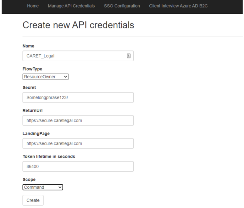244x208 pixels.
Task: Click the Token lifetime in seconds label
Action: click(49, 156)
